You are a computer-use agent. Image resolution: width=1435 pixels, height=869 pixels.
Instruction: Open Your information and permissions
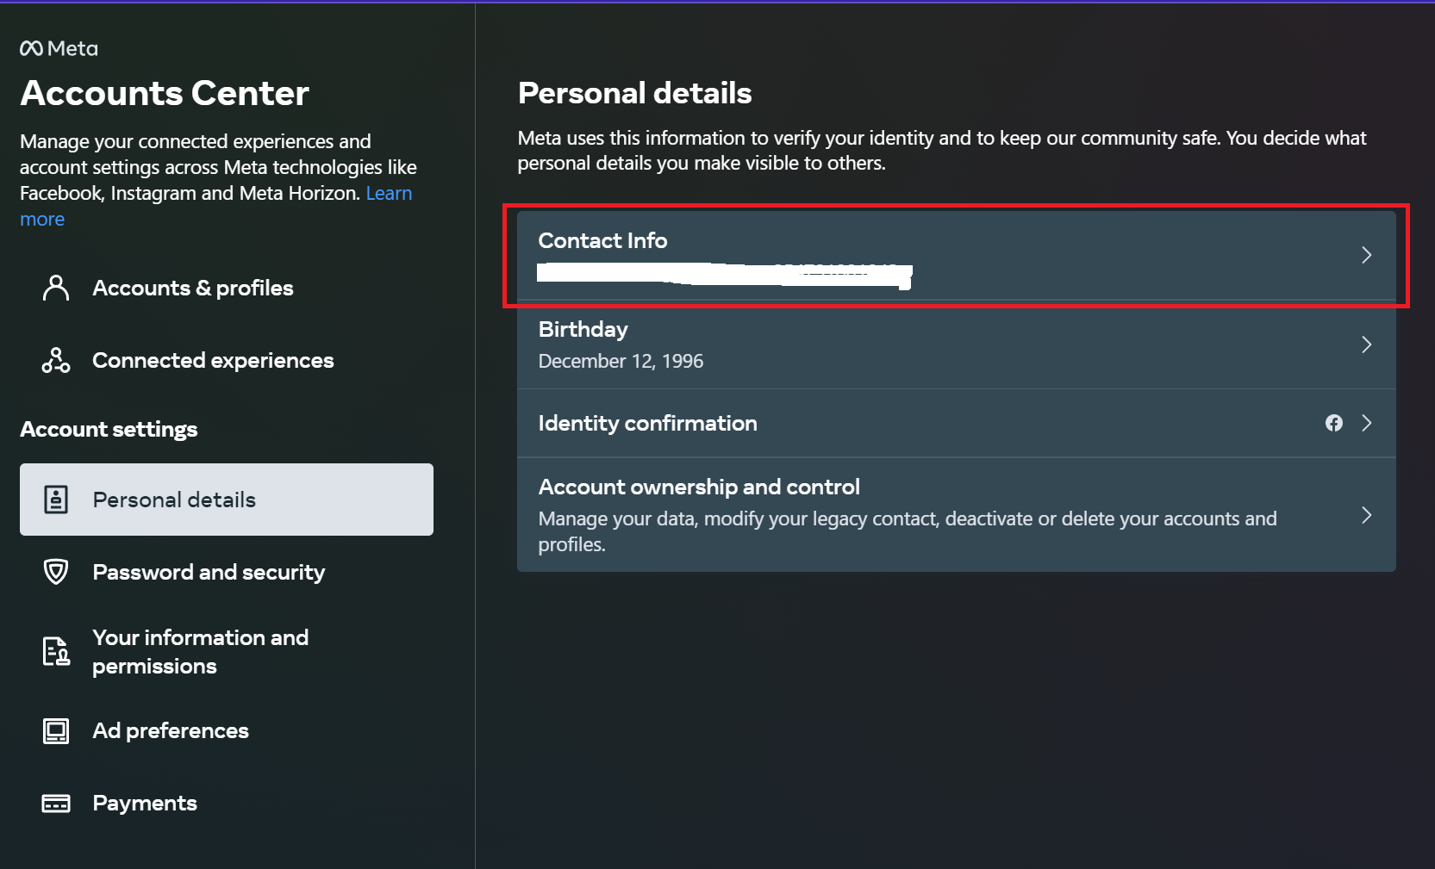coord(227,651)
